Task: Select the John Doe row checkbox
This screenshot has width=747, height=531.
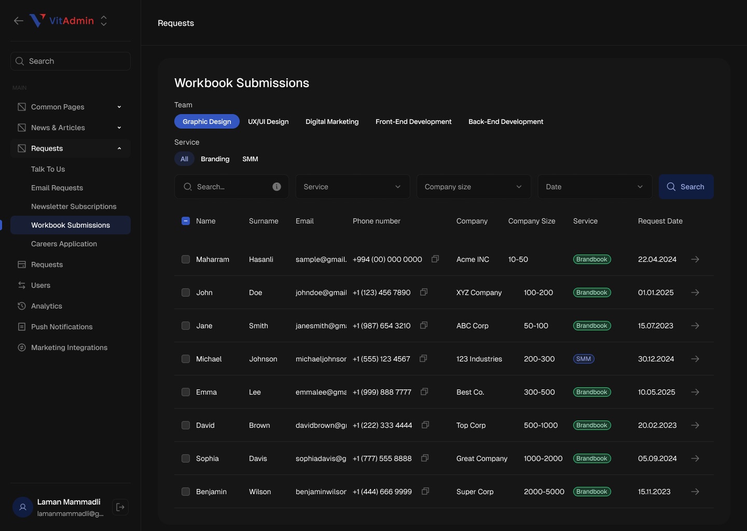Action: click(186, 292)
